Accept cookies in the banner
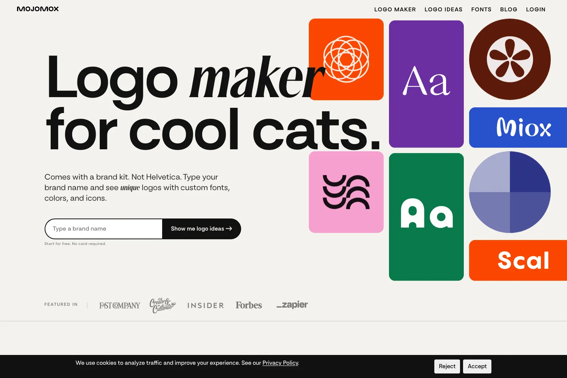 pyautogui.click(x=477, y=366)
